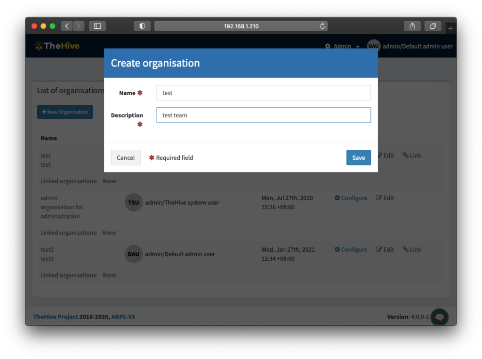
Task: Click the address bar showing 192.168.1.210
Action: pos(241,26)
